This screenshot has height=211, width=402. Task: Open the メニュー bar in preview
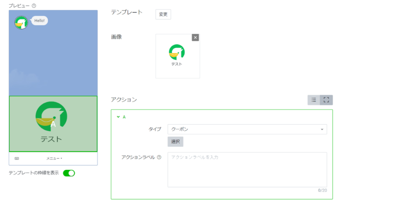[x=54, y=158]
